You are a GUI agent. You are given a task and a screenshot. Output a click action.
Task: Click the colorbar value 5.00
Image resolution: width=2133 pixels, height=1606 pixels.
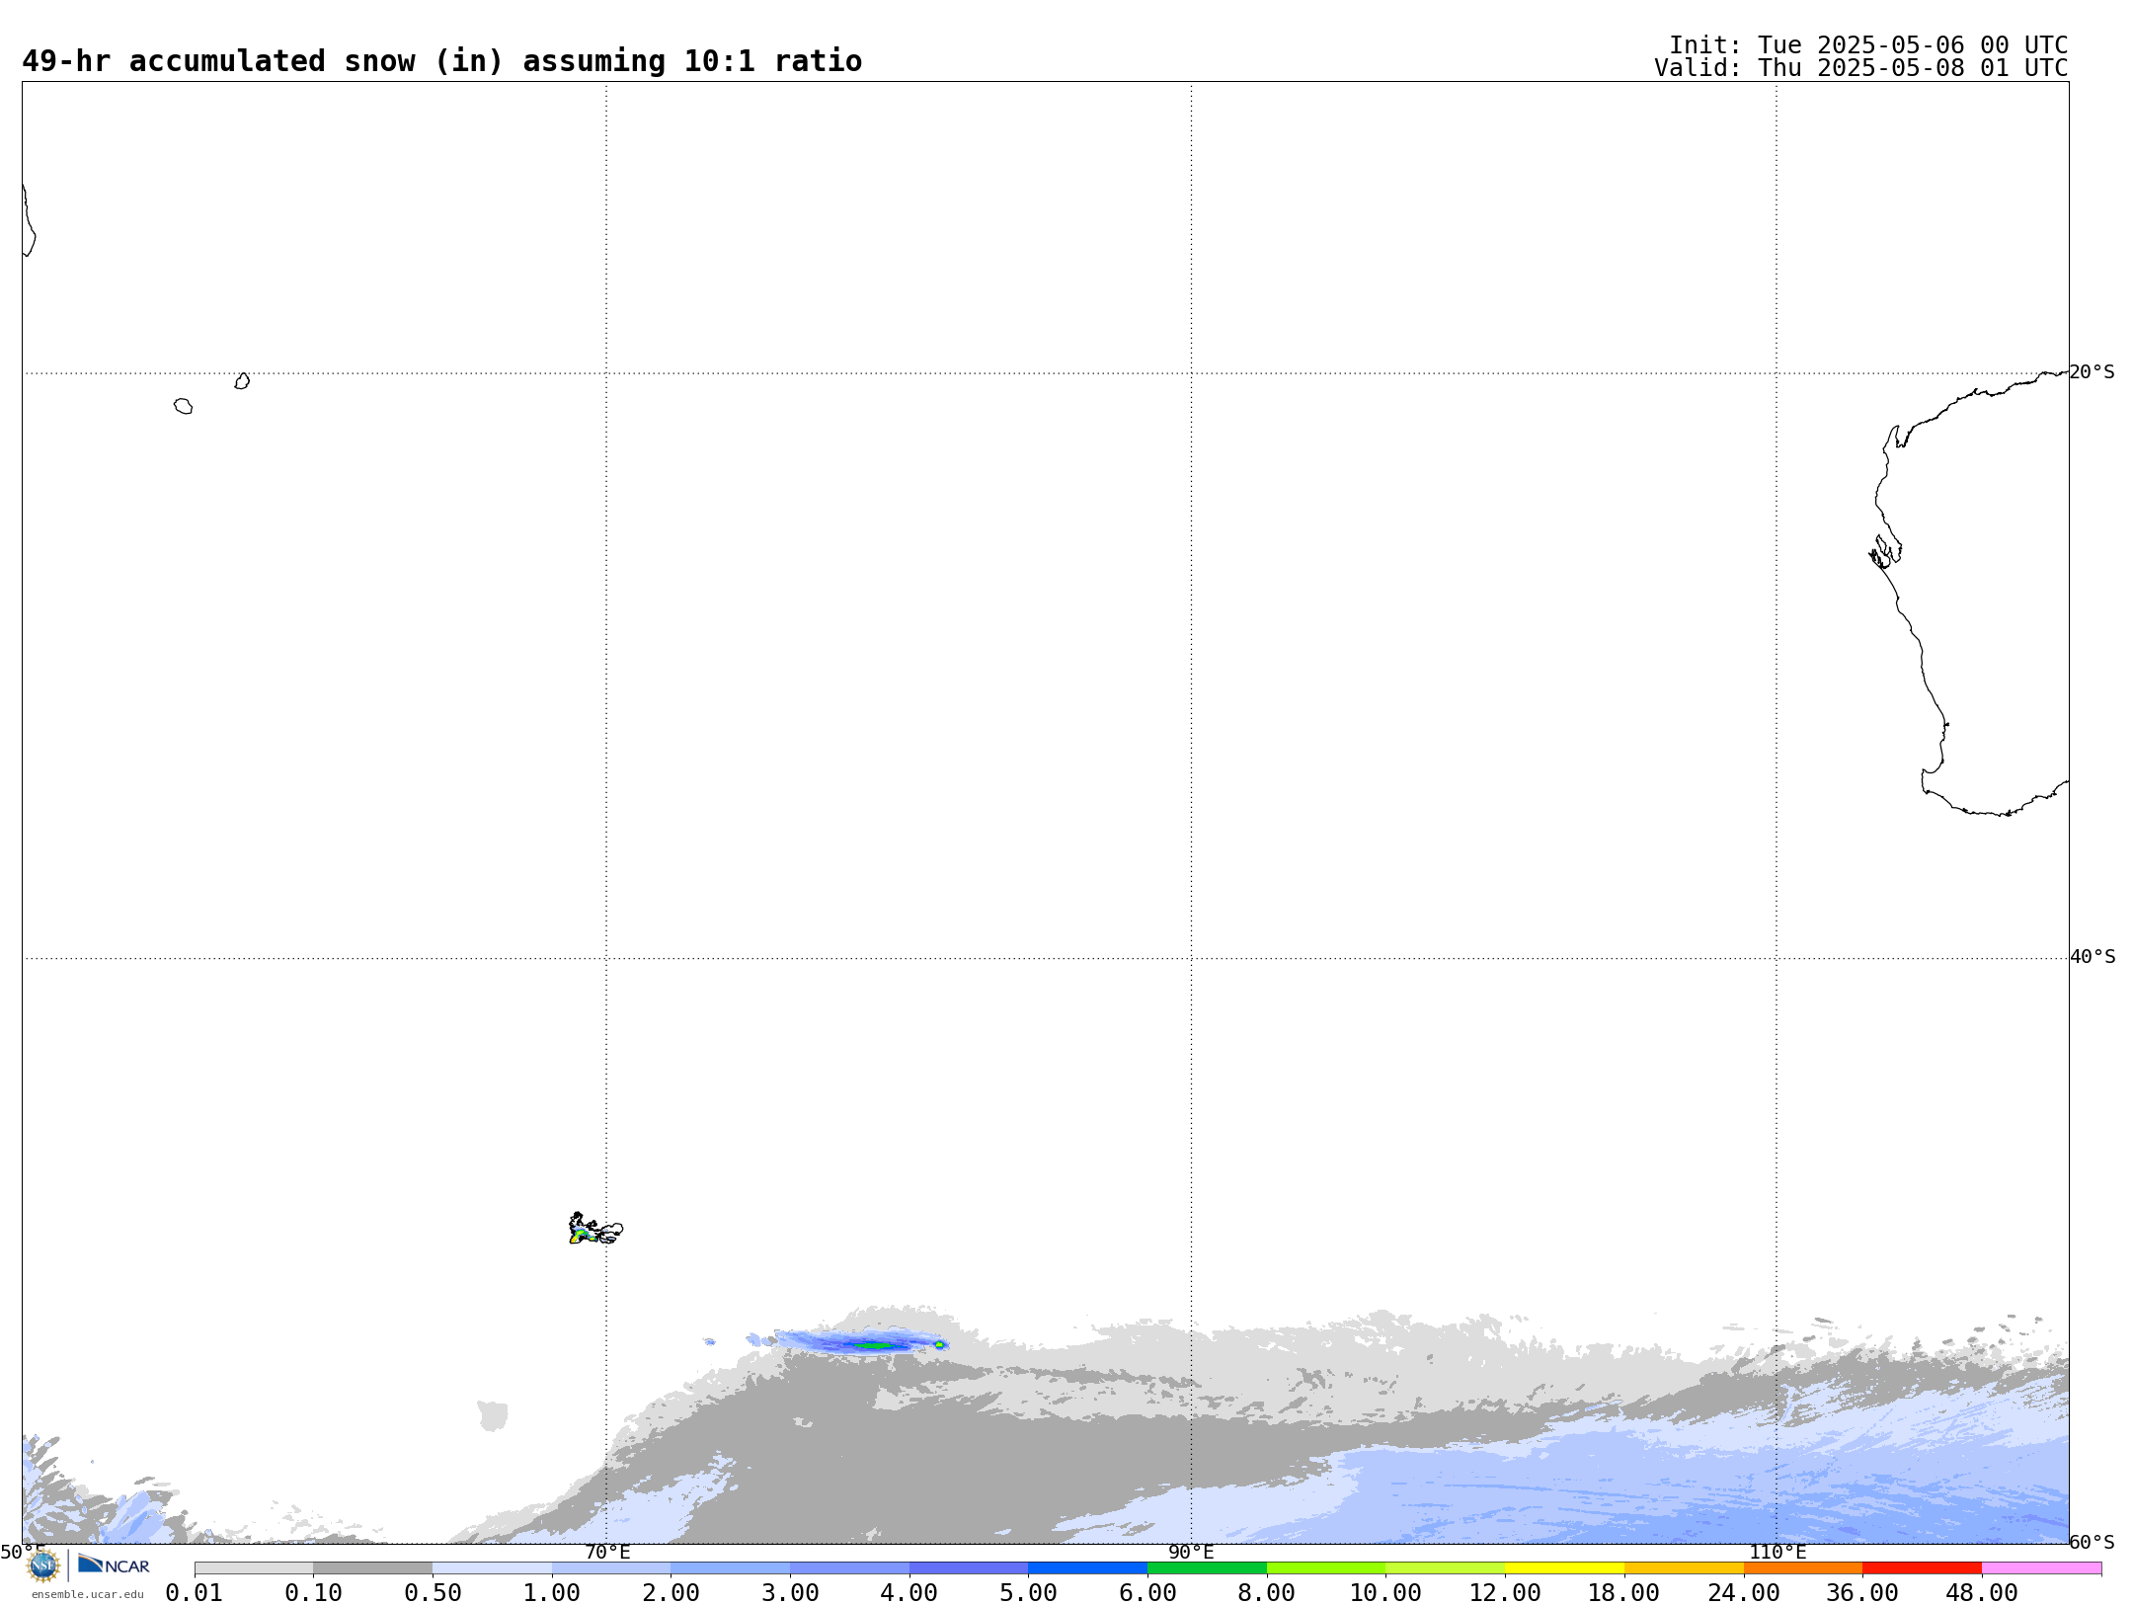click(1028, 1592)
